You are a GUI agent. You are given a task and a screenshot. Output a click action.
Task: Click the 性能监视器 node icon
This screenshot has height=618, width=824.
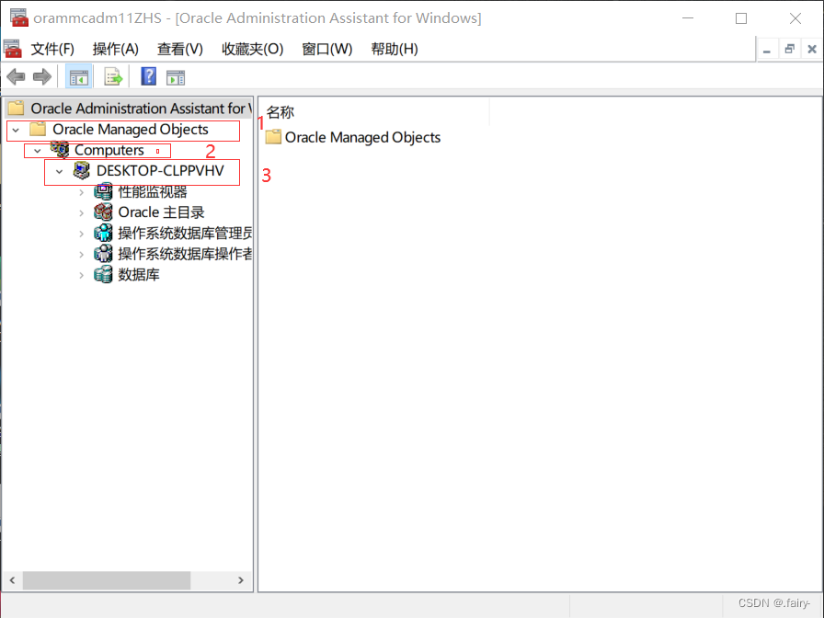coord(103,191)
